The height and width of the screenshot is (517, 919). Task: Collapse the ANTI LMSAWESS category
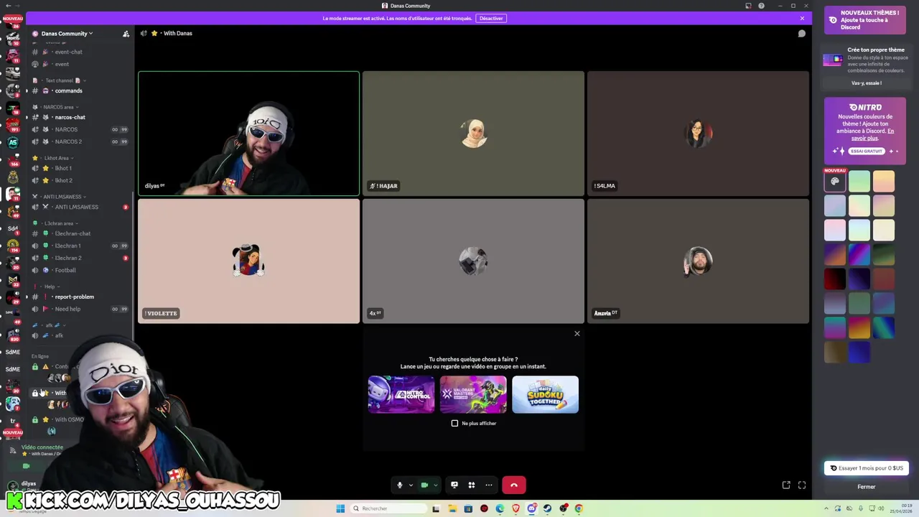[61, 197]
